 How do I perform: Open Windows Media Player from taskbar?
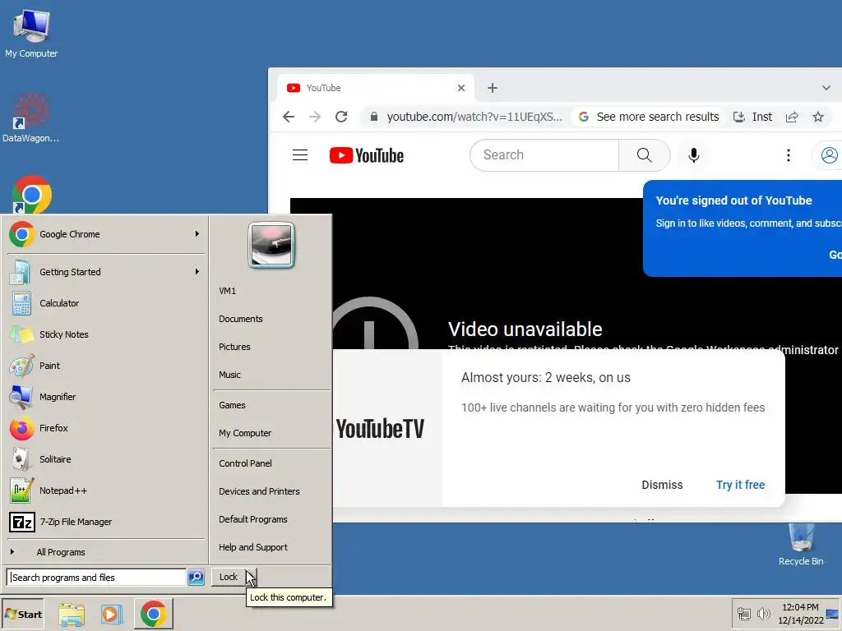pos(112,615)
